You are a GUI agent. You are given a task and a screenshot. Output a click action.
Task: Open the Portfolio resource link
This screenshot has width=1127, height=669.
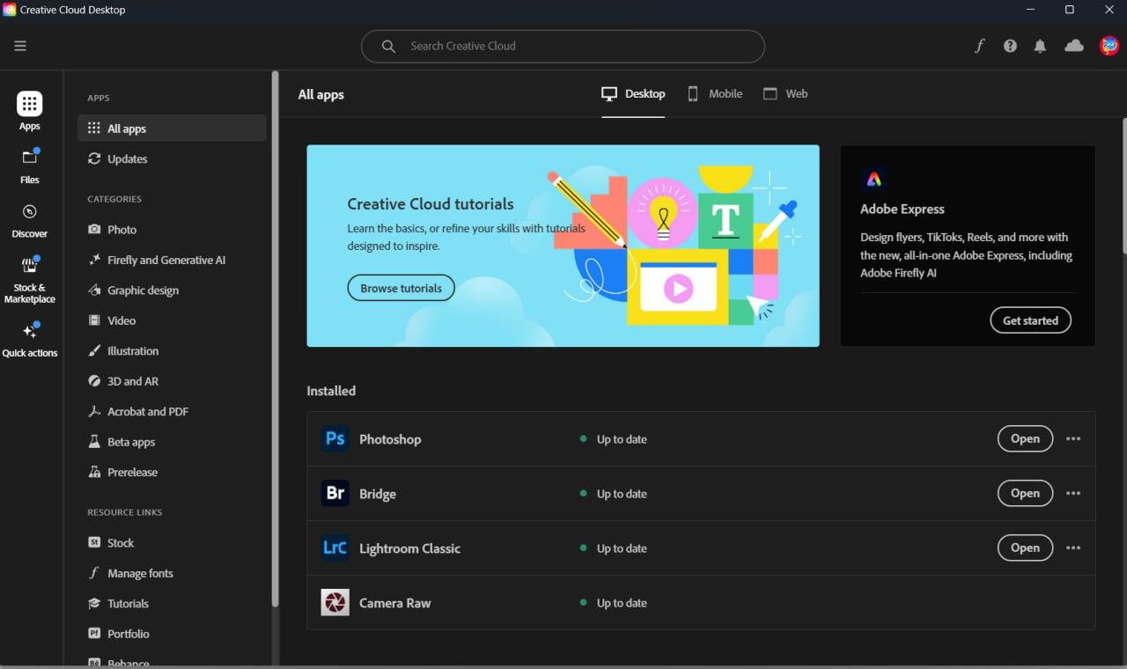point(173,634)
